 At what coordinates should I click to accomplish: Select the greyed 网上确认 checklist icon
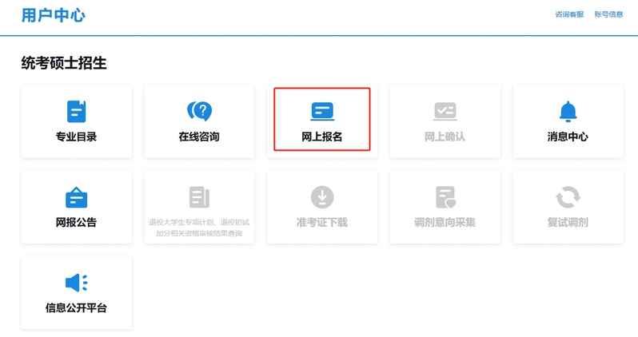(445, 111)
